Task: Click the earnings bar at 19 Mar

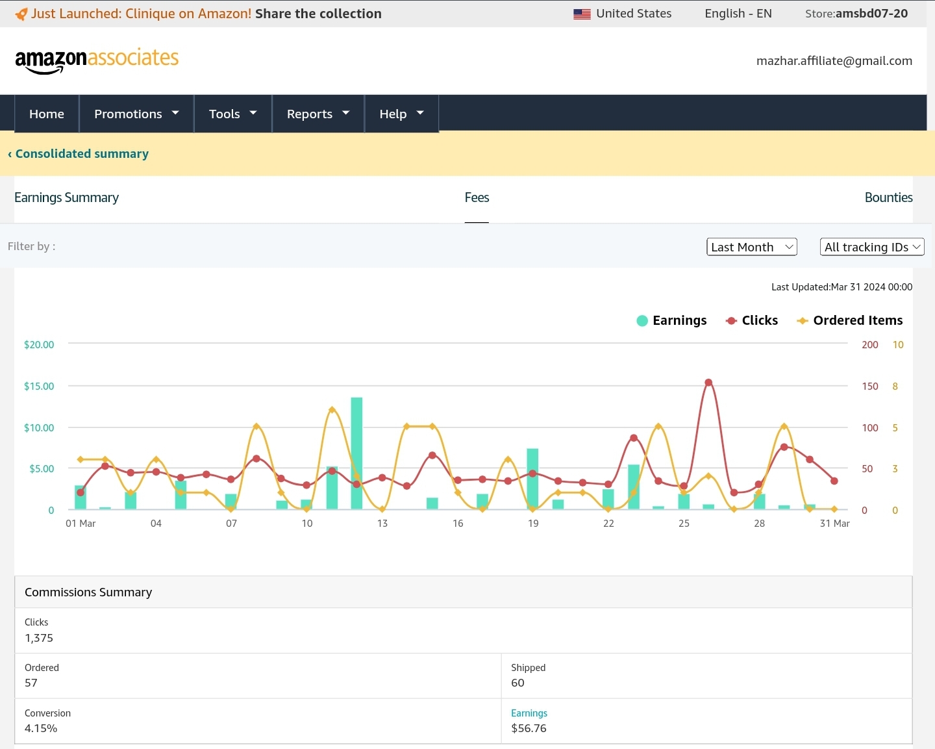Action: 532,479
